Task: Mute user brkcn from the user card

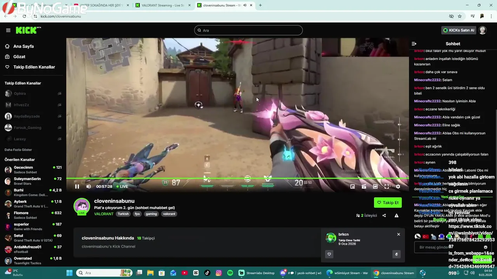Action: 396,254
